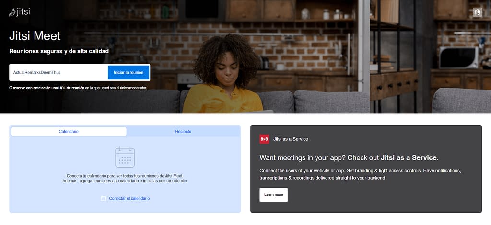Start the meeting with Iniciar la reunión
The image size is (491, 225).
tap(129, 72)
